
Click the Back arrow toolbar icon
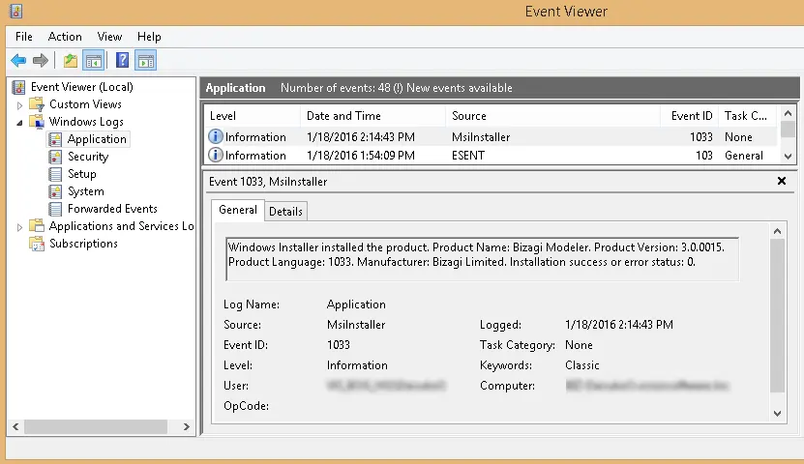(x=18, y=61)
